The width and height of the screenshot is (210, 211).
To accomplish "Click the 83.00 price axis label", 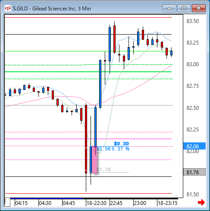I will 193,64.
